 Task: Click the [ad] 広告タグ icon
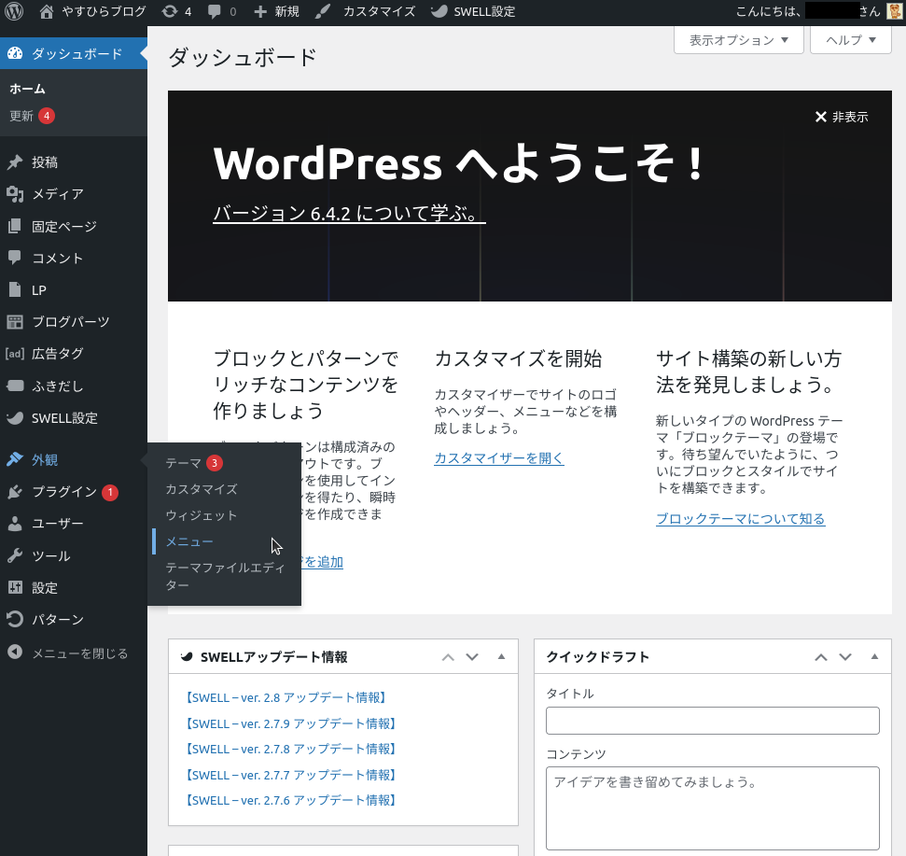pos(15,354)
